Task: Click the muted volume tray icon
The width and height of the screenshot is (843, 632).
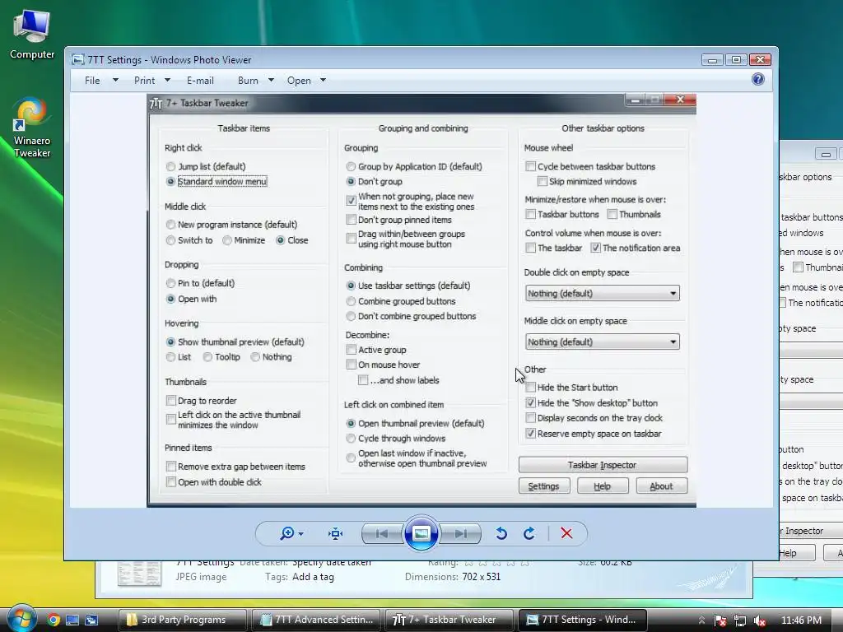Action: pos(760,620)
